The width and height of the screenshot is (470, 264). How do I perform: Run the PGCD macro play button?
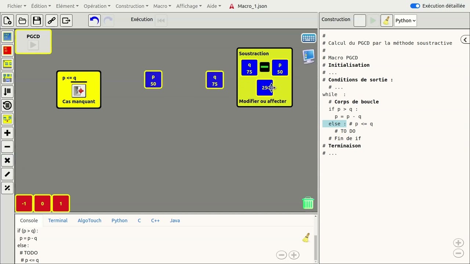click(33, 45)
